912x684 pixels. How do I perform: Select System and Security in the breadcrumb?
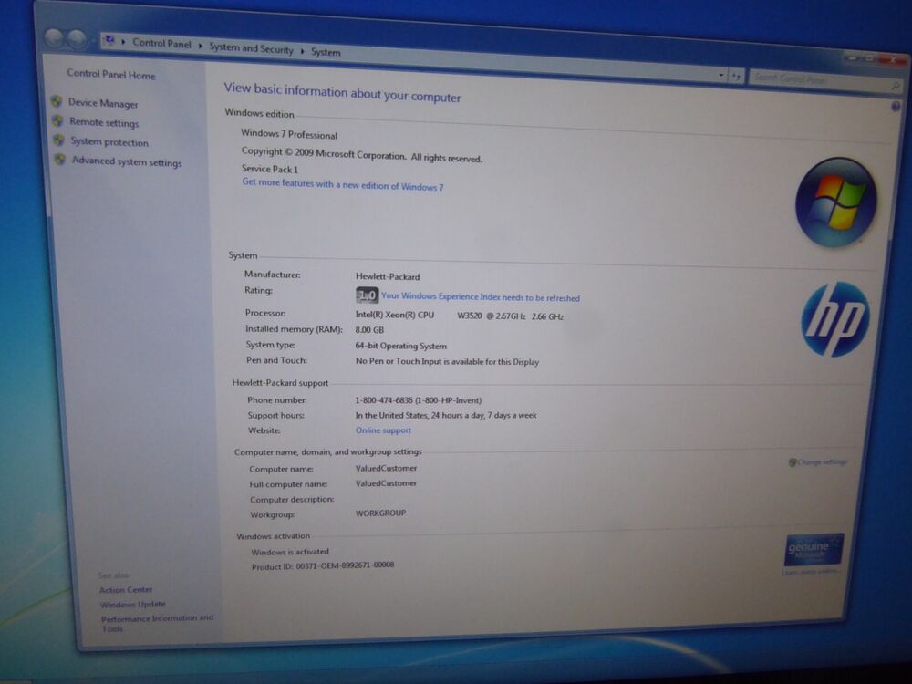[252, 48]
